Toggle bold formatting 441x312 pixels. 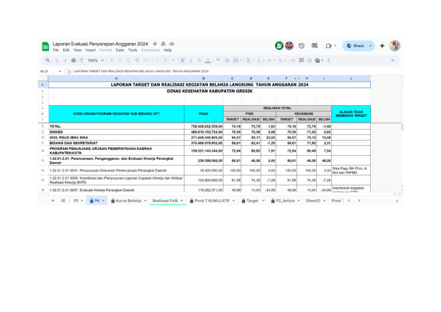tap(183, 60)
